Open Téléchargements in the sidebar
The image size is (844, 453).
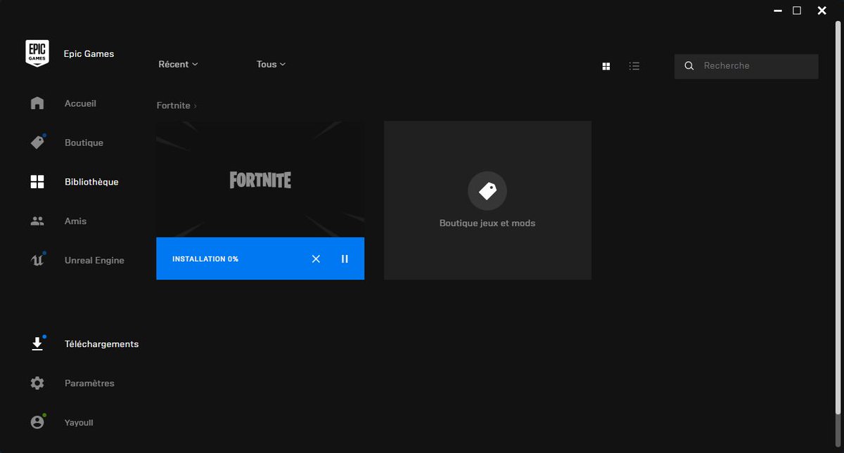tap(101, 344)
